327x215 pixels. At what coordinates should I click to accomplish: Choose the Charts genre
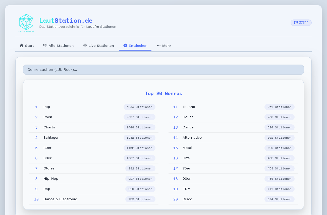[x=94, y=127]
